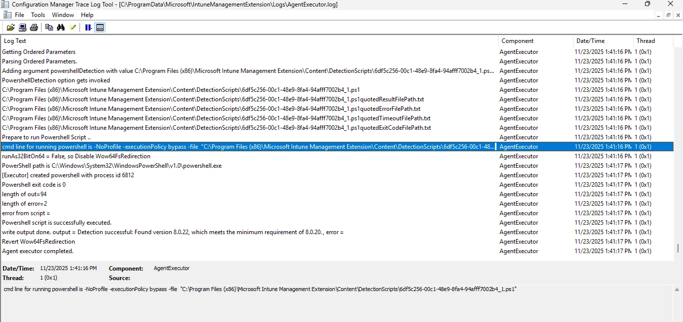The height and width of the screenshot is (322, 683).
Task: Click the log list vertical scrollbar thumb
Action: (678, 248)
